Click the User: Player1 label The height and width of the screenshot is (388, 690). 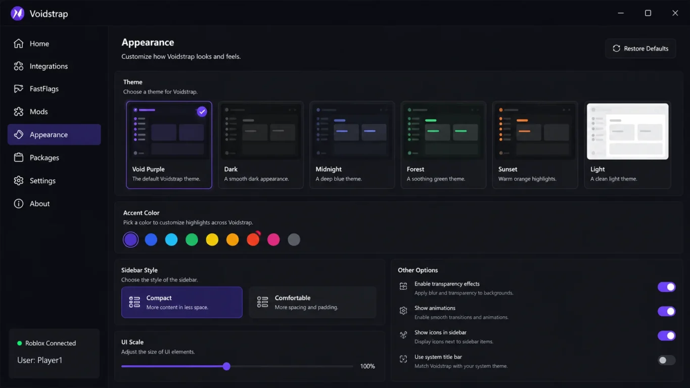tap(40, 360)
